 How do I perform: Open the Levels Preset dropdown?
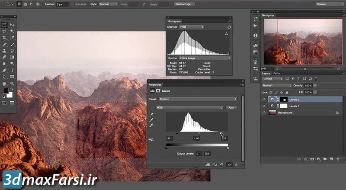pyautogui.click(x=198, y=99)
